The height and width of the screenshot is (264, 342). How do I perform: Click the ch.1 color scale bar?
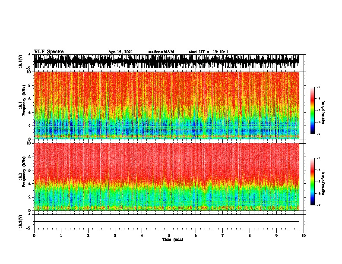pyautogui.click(x=313, y=110)
